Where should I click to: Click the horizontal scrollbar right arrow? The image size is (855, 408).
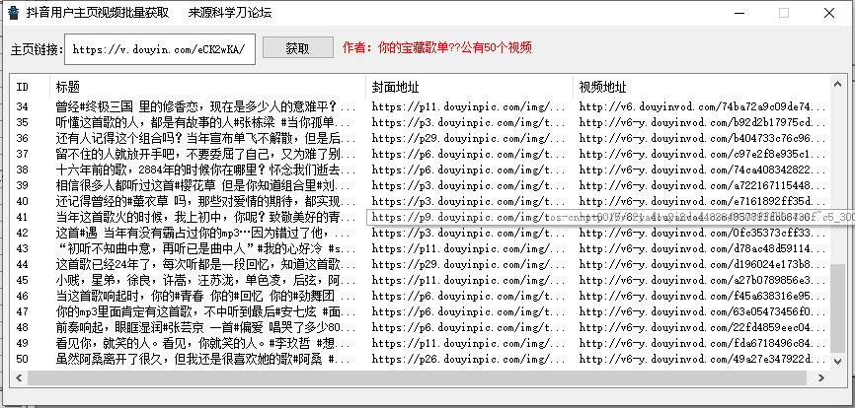(820, 377)
